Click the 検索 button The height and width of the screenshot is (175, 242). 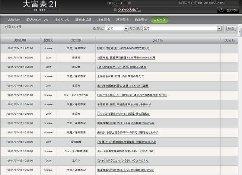click(231, 28)
